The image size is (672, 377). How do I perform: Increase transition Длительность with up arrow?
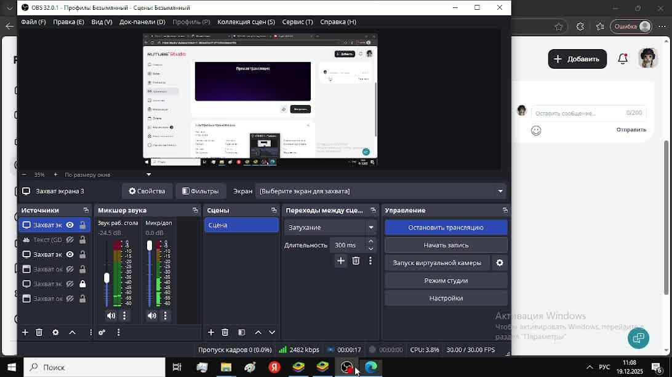[x=370, y=241]
